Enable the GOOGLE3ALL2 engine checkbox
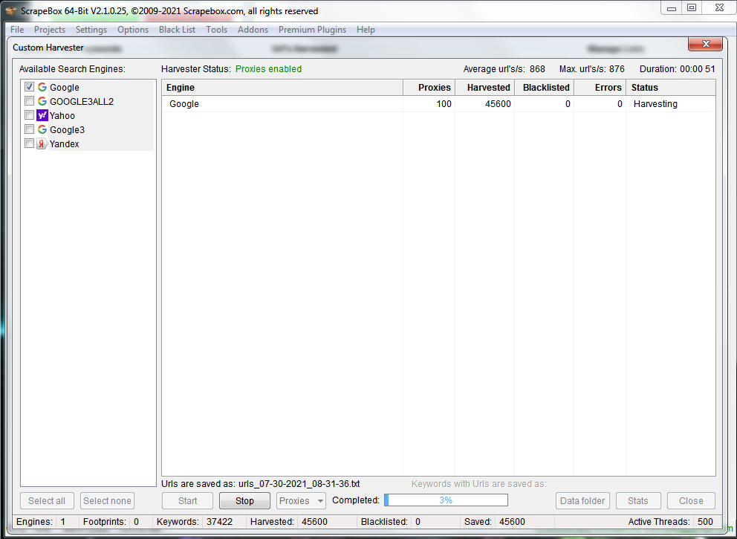737x539 pixels. (29, 101)
